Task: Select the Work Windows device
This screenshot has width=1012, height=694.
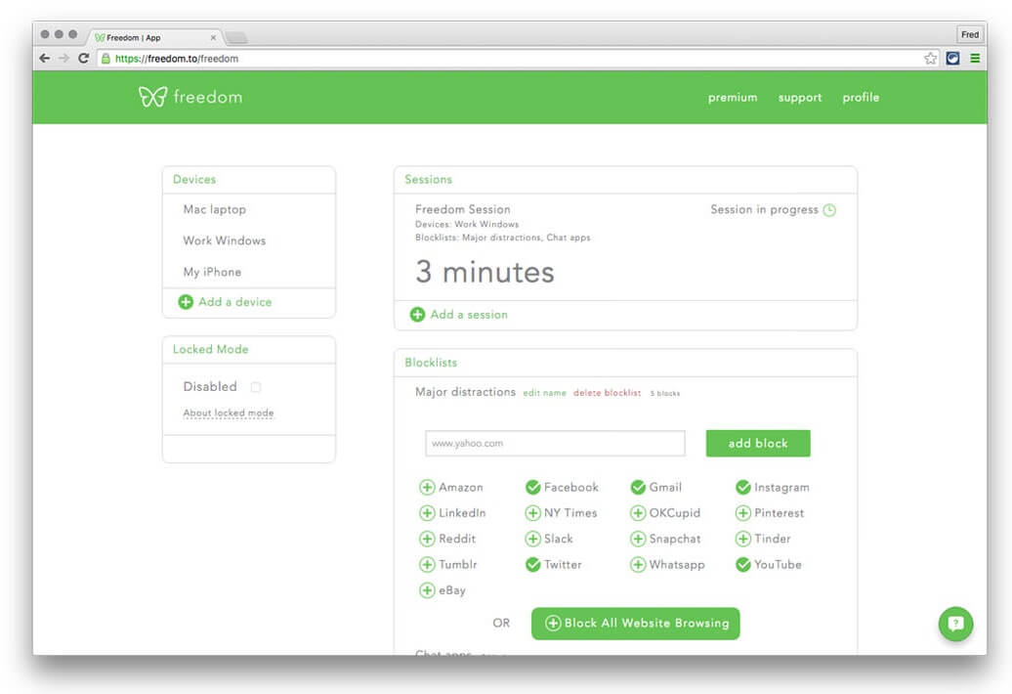Action: coord(224,240)
